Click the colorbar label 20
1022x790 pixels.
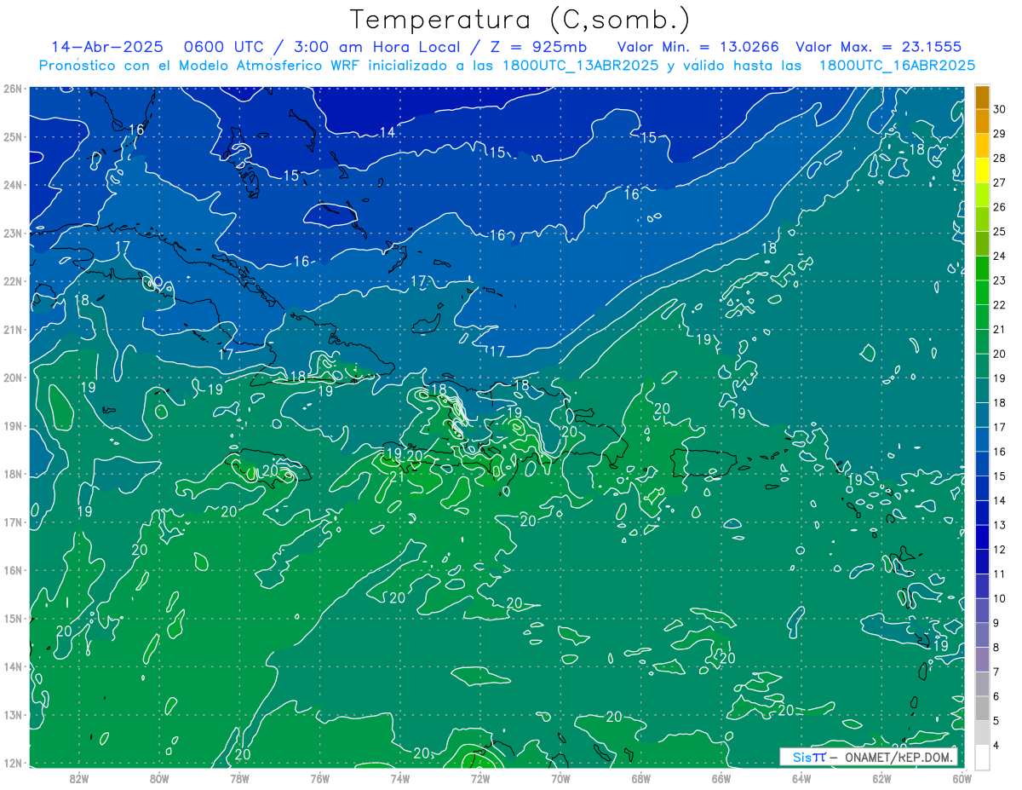(999, 354)
